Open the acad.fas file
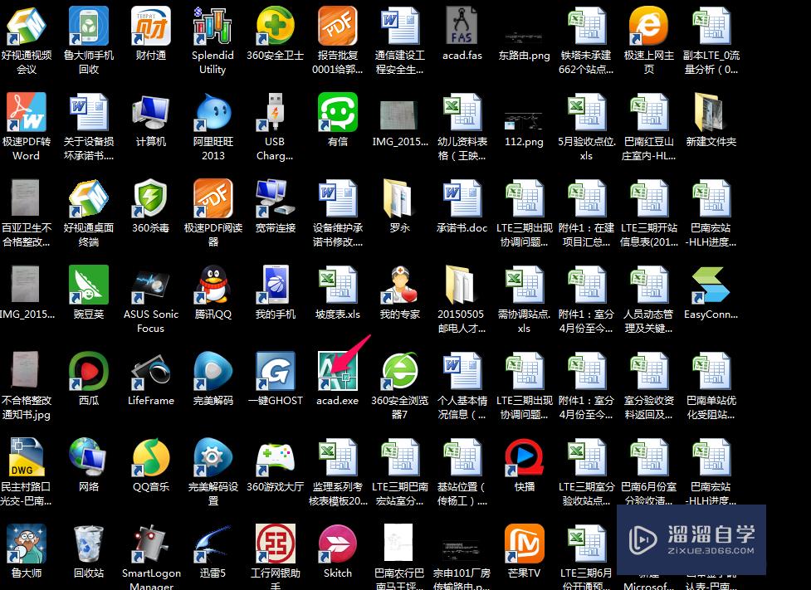The height and width of the screenshot is (590, 811). pyautogui.click(x=462, y=26)
